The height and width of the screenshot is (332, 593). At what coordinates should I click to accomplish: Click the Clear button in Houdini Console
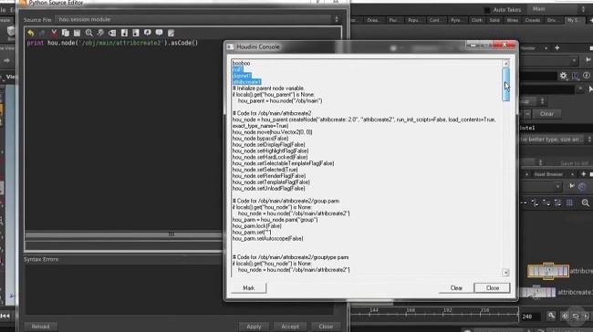(x=456, y=287)
